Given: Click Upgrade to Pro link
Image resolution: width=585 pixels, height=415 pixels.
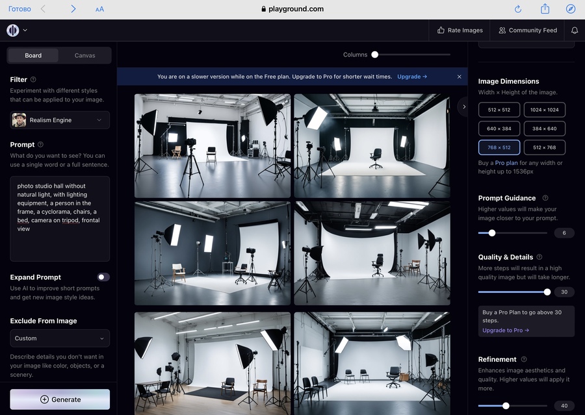Looking at the screenshot, I should point(506,331).
